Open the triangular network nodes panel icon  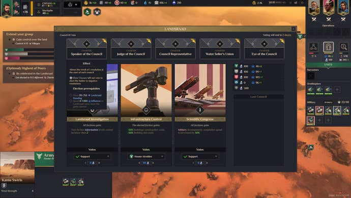click(x=313, y=47)
